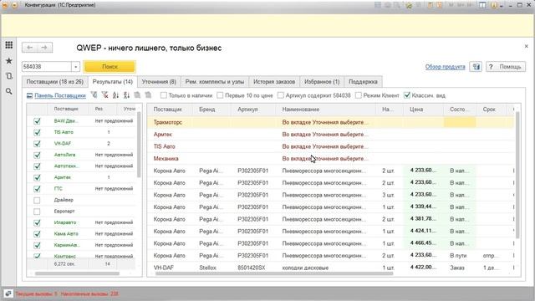The image size is (535, 301).
Task: Open the calculator icon in title bar
Action: coord(430,5)
